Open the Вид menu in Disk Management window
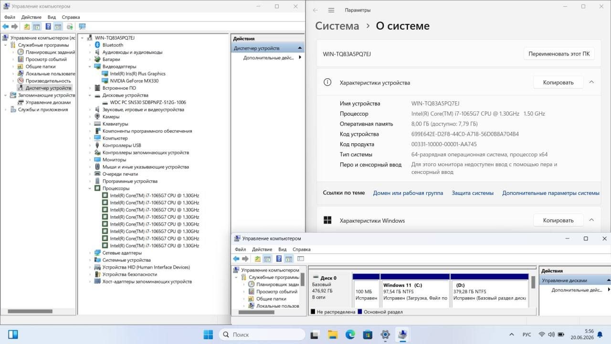This screenshot has width=611, height=344. [x=282, y=249]
